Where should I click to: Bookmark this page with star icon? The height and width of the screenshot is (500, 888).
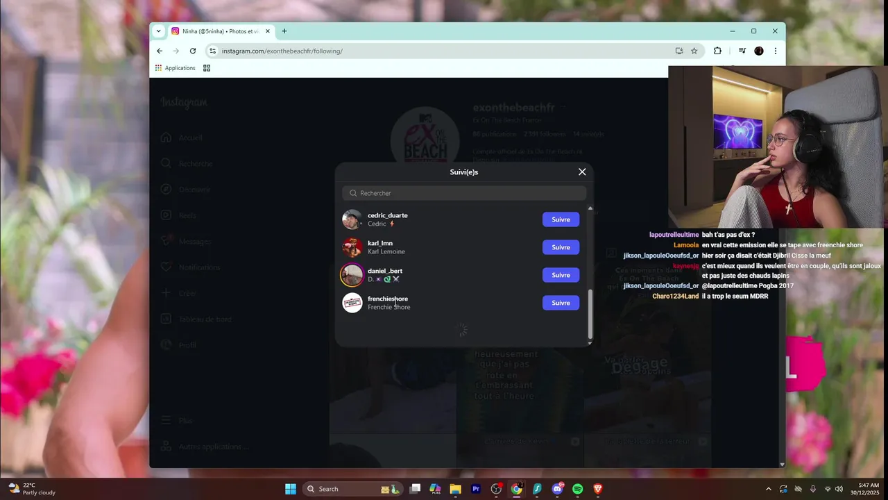tap(694, 51)
